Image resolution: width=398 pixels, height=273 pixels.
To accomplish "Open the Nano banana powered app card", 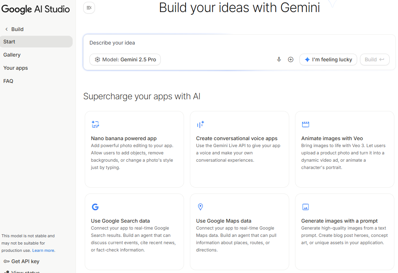I will [x=134, y=149].
